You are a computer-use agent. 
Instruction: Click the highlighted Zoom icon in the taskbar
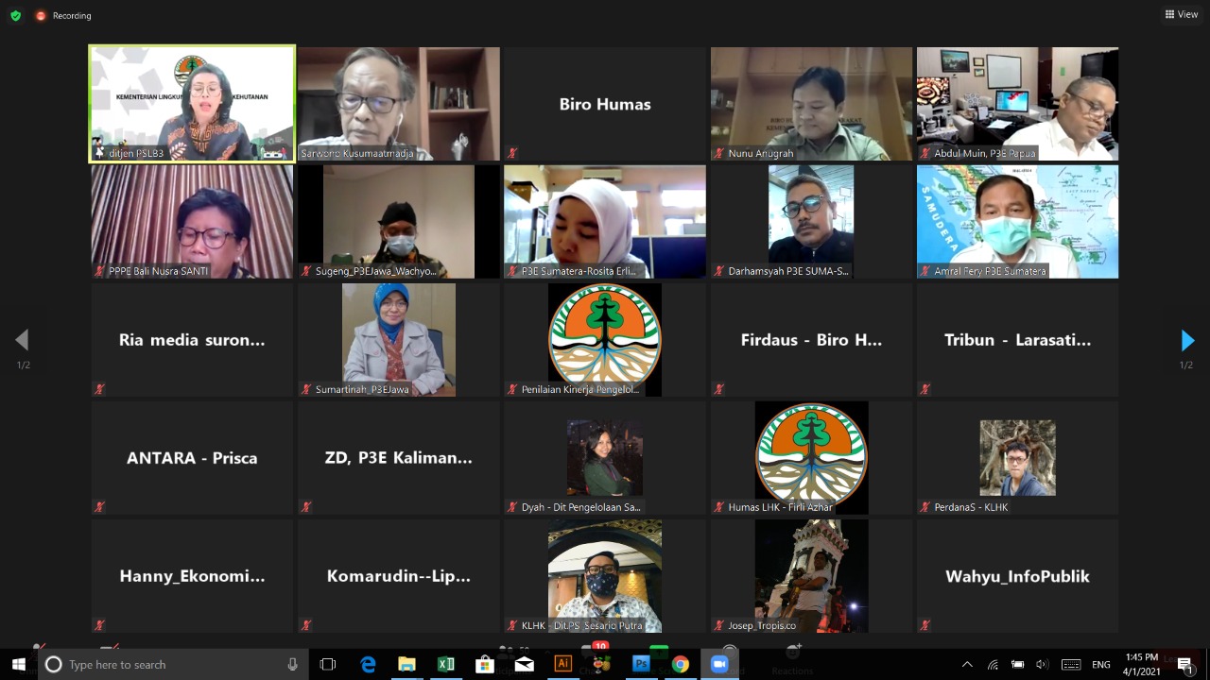tap(719, 664)
